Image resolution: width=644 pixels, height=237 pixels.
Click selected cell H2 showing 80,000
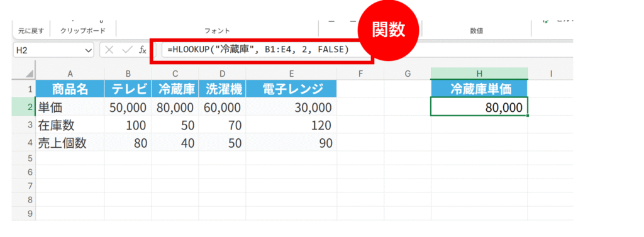[x=479, y=107]
